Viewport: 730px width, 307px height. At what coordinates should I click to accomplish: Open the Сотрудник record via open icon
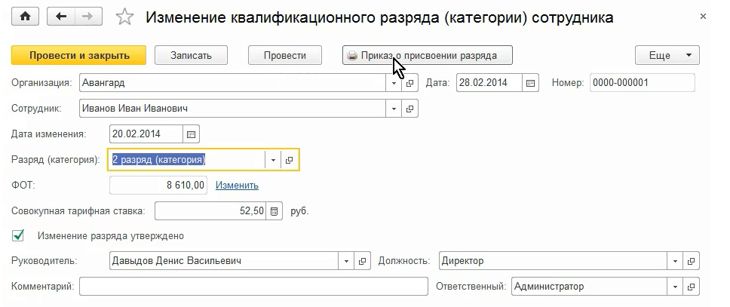coord(410,109)
